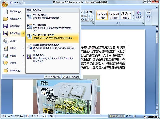The width and height of the screenshot is (160, 119).
Task: Click the Increase Indent icon in ribbon
Action: click(x=91, y=12)
